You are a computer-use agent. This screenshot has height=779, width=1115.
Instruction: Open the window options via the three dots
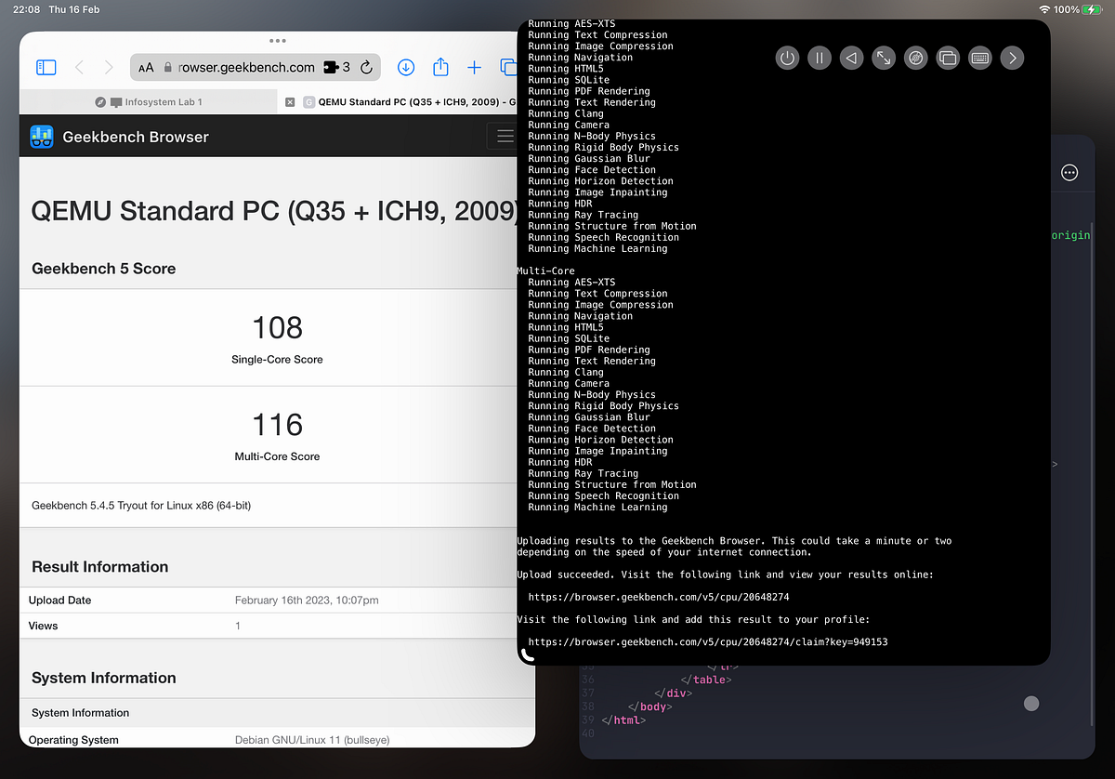click(x=277, y=41)
